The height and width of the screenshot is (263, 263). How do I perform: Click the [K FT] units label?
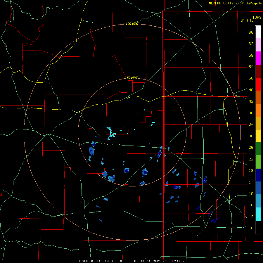point(247,20)
